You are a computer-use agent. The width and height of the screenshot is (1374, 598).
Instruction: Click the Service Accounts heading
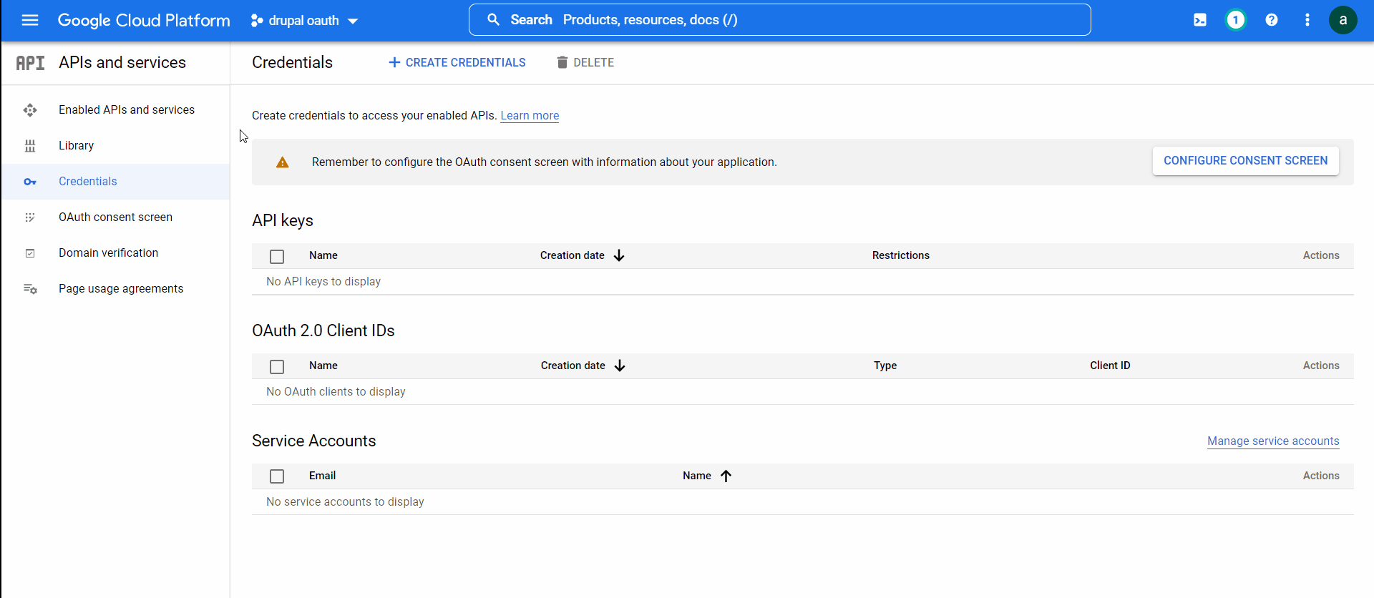pos(314,441)
